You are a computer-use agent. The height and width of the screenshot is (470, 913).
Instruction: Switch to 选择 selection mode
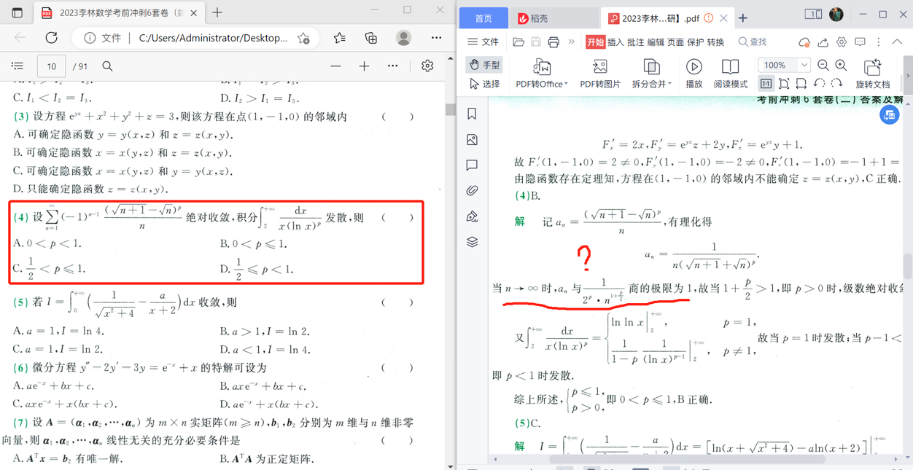tap(483, 84)
